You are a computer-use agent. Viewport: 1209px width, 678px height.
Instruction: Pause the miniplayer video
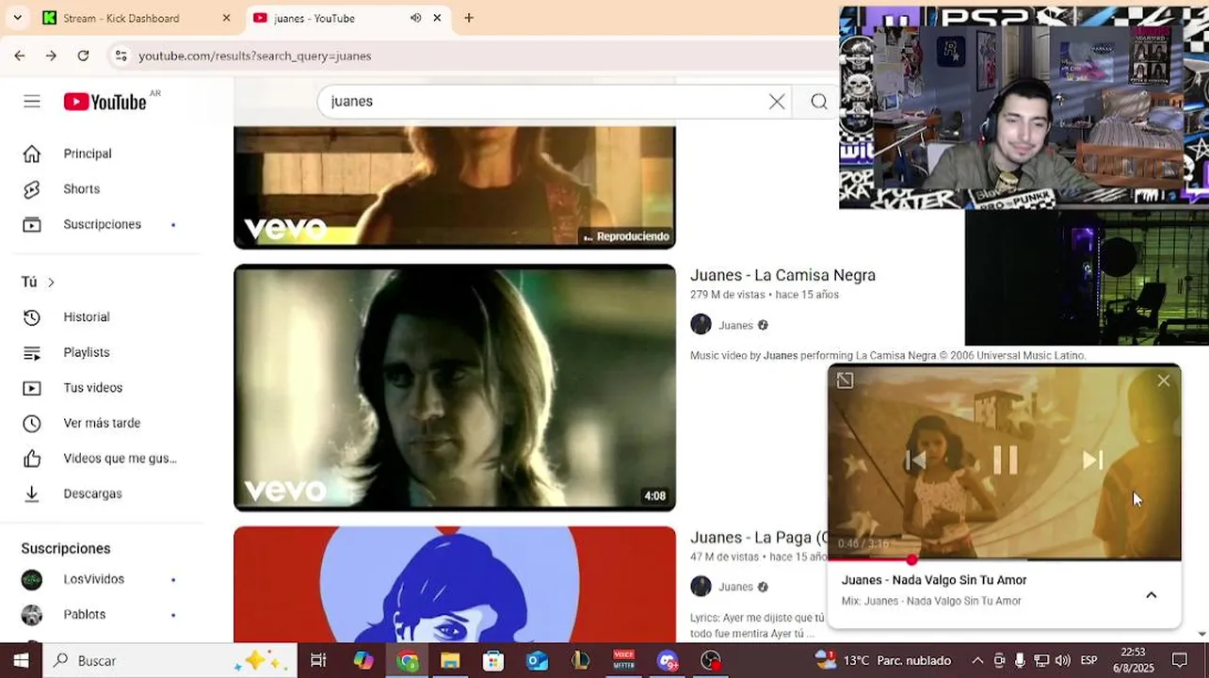coord(1005,460)
